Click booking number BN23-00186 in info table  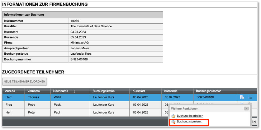79,59
